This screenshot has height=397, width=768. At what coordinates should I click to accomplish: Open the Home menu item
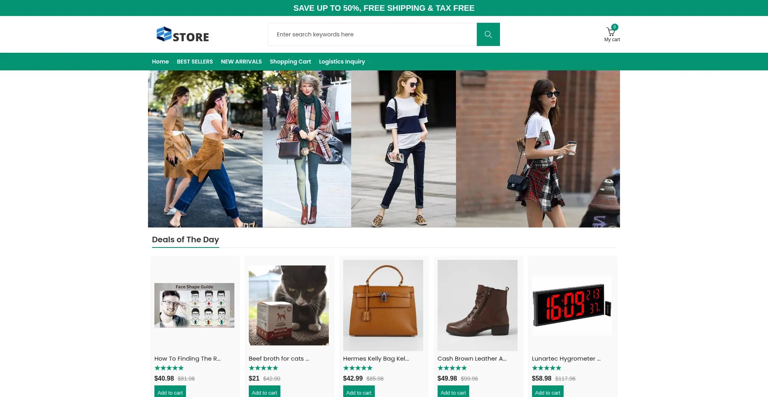pyautogui.click(x=160, y=62)
